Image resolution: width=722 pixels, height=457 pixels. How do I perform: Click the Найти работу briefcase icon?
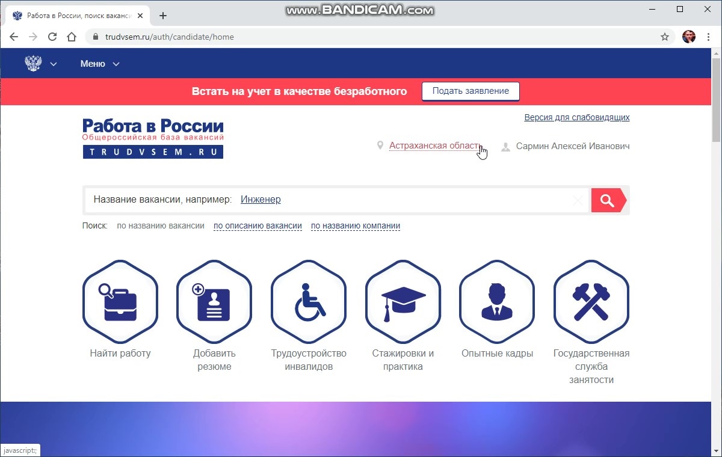click(x=120, y=301)
